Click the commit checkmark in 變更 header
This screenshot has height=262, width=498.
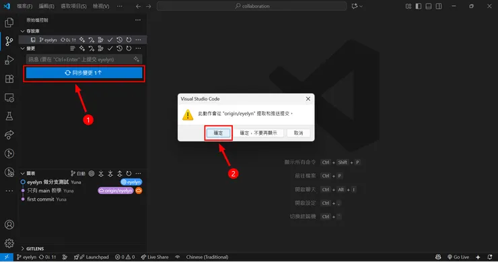110,48
